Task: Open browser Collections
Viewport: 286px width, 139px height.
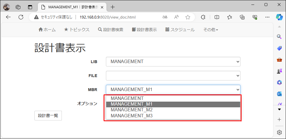Action: (242, 17)
